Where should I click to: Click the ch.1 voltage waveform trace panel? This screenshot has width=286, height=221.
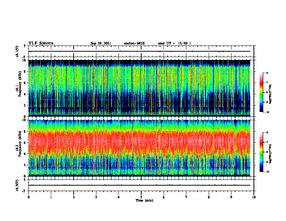tap(141, 51)
